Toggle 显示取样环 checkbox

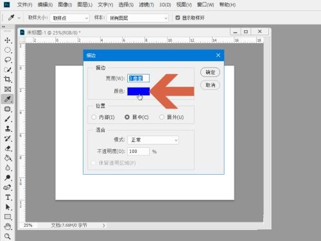178,18
